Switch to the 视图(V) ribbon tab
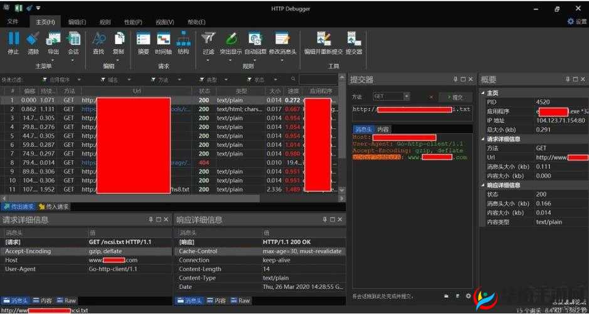This screenshot has height=314, width=589. pos(165,22)
